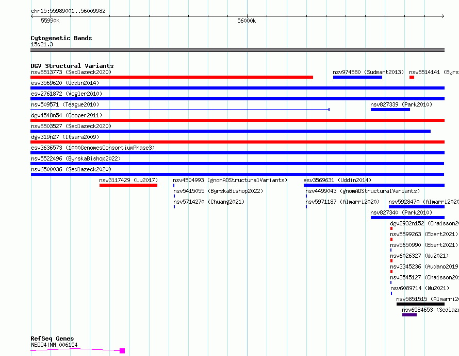This screenshot has height=356, width=459.
Task: Click the 15q21.3 band label
Action: (42, 44)
